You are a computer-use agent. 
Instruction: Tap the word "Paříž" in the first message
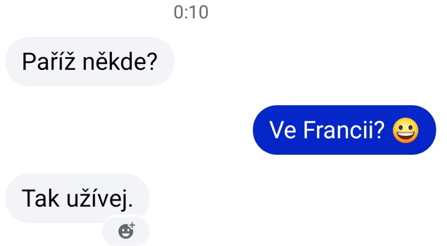[49, 60]
